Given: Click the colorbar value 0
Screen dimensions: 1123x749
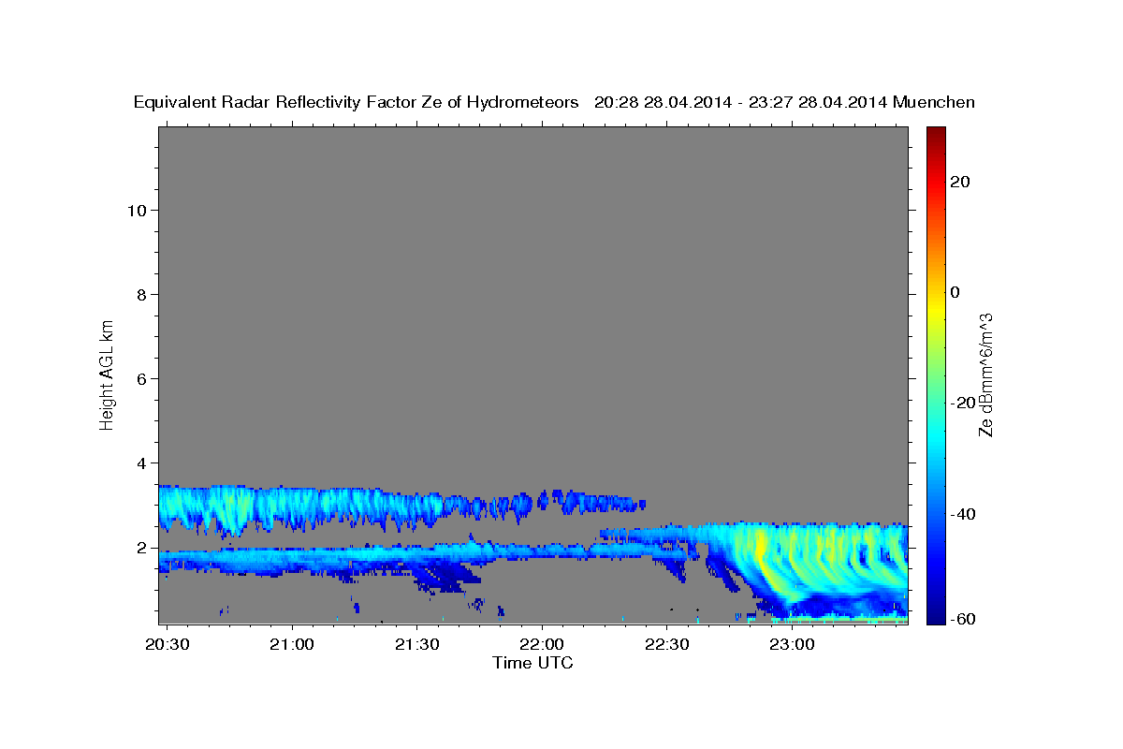Looking at the screenshot, I should [x=955, y=292].
